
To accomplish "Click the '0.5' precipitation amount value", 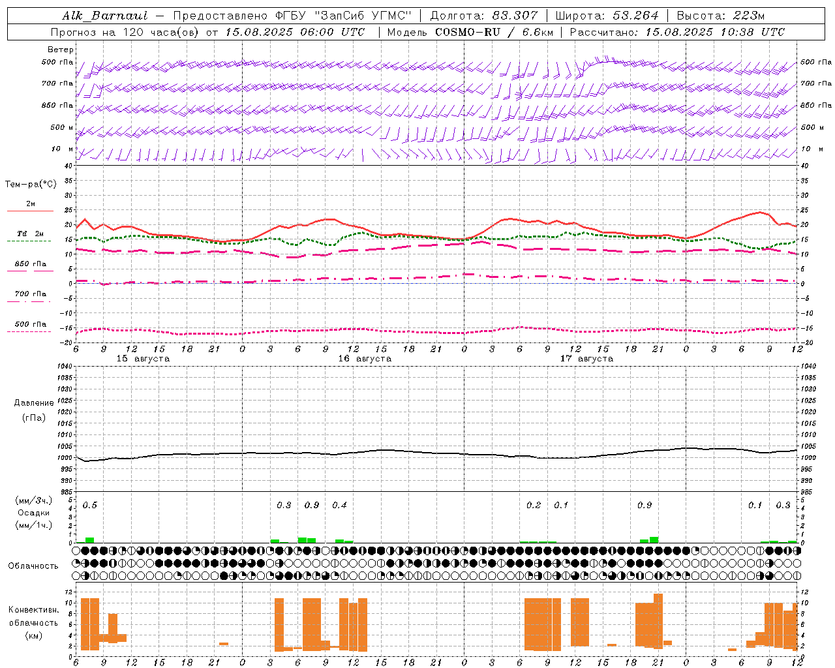I will tap(90, 506).
